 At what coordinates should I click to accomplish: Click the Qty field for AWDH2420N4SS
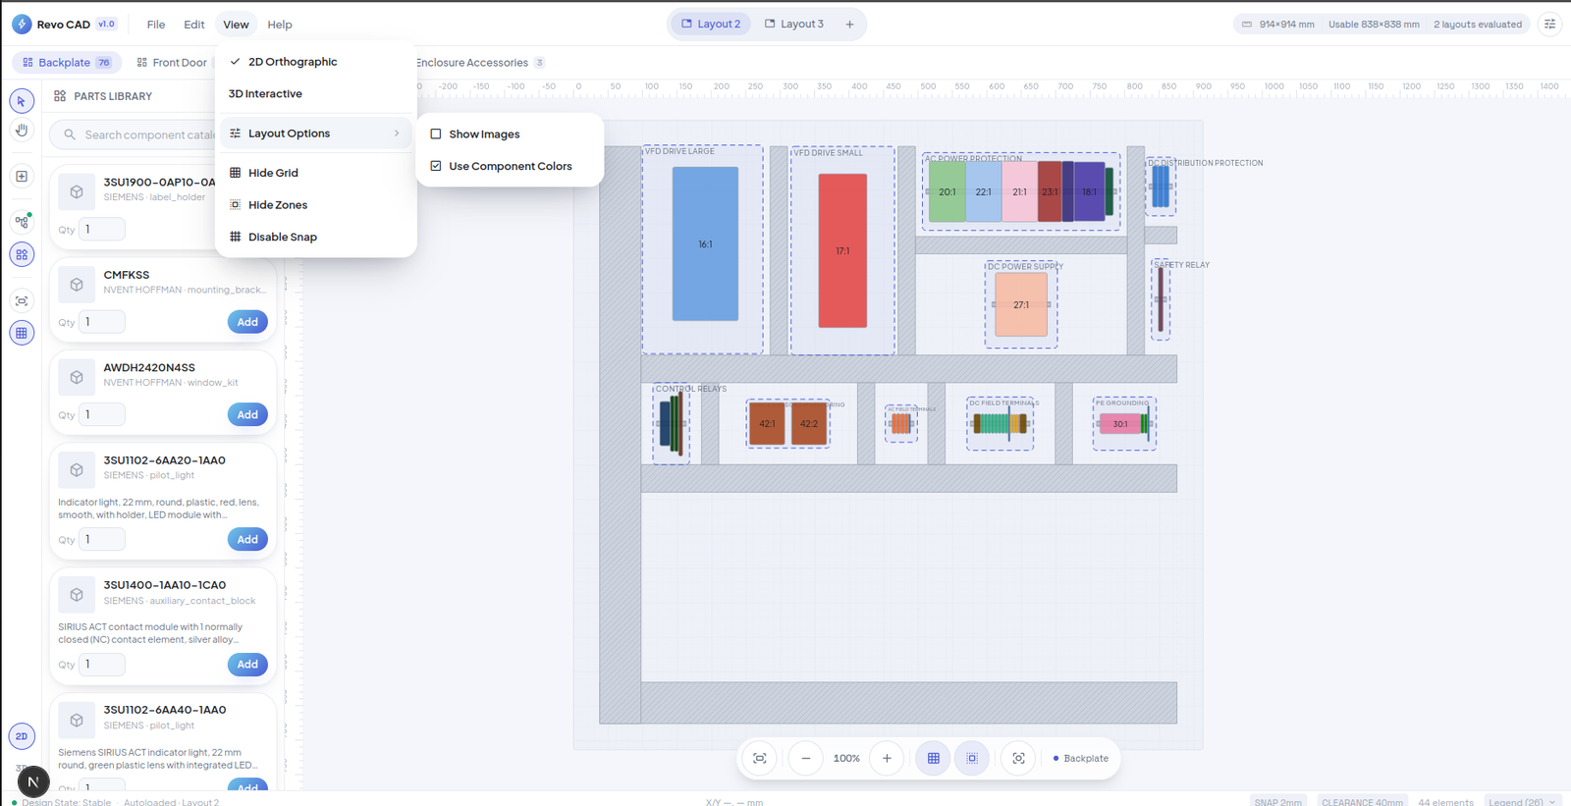[102, 414]
